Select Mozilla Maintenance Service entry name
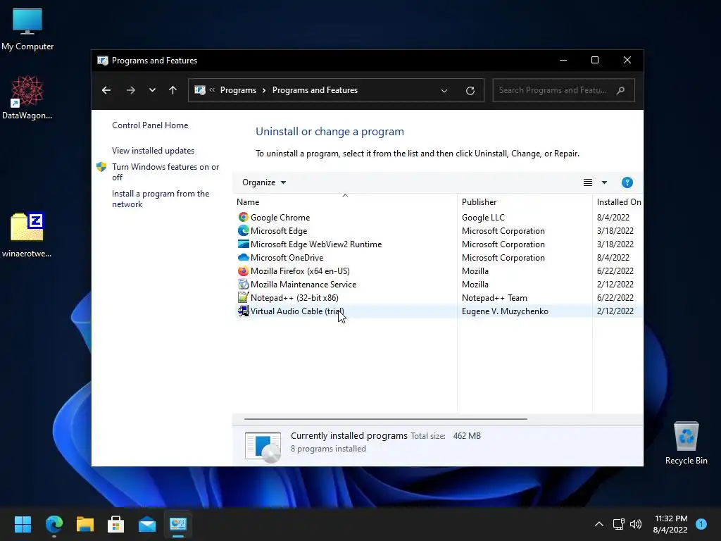The height and width of the screenshot is (541, 721). click(x=303, y=285)
